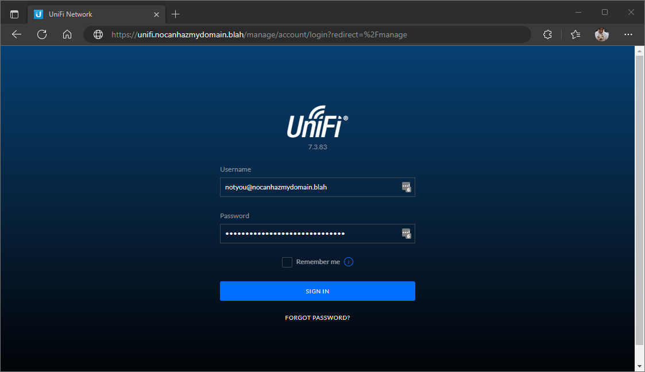Click the site permissions globe icon

tap(98, 34)
